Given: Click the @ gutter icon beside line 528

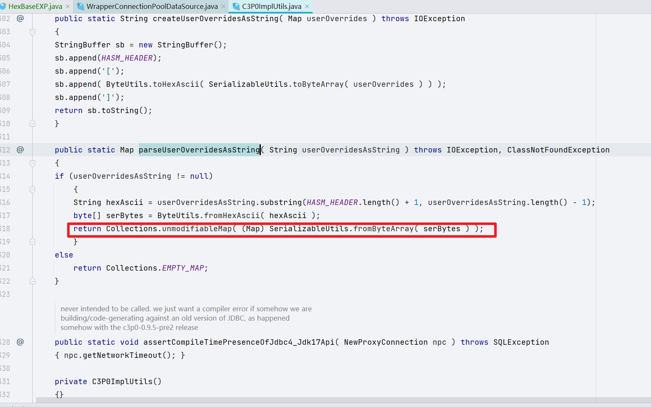Looking at the screenshot, I should (20, 342).
